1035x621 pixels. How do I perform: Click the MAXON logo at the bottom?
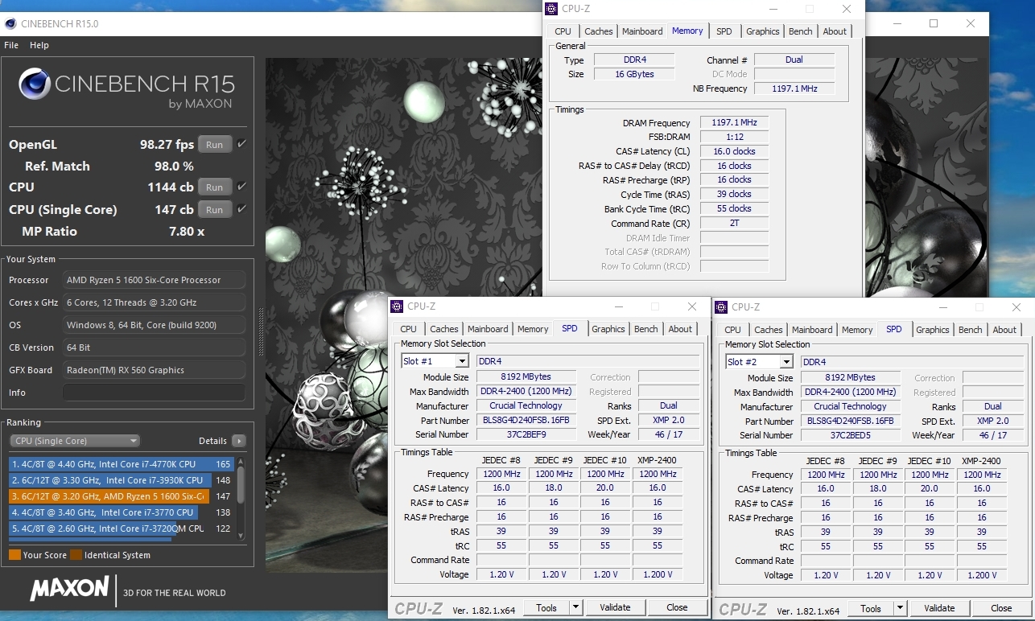tap(69, 588)
